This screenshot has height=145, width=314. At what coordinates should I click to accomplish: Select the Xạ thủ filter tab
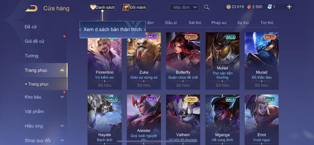pos(243,23)
